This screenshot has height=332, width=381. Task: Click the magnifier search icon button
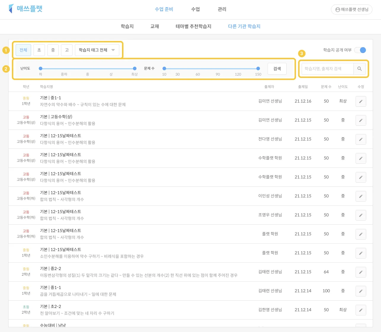(359, 69)
